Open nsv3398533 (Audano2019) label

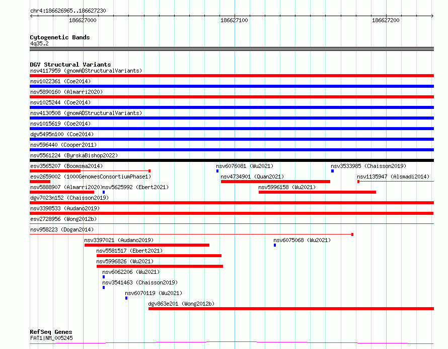65,208
